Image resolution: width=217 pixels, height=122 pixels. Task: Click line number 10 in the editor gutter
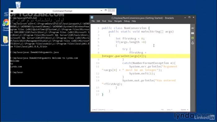point(98,63)
